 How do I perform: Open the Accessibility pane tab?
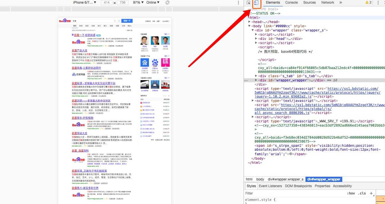[342, 186]
